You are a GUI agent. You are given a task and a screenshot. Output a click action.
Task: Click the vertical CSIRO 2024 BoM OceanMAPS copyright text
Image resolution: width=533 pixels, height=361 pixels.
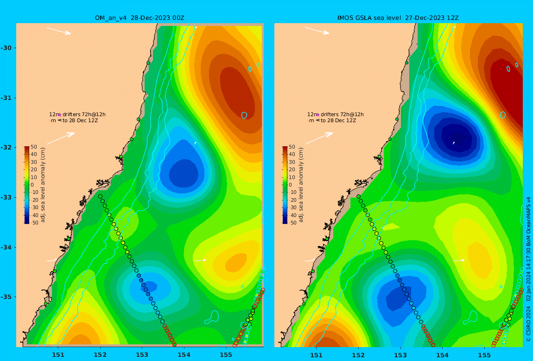coord(528,269)
